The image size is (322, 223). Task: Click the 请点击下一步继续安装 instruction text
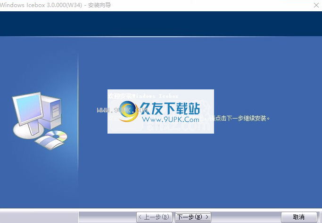coord(240,118)
